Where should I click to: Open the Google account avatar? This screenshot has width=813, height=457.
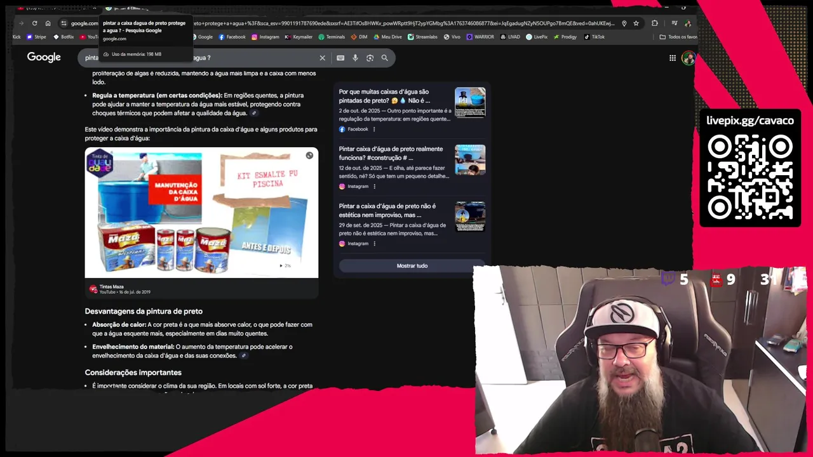click(x=689, y=58)
